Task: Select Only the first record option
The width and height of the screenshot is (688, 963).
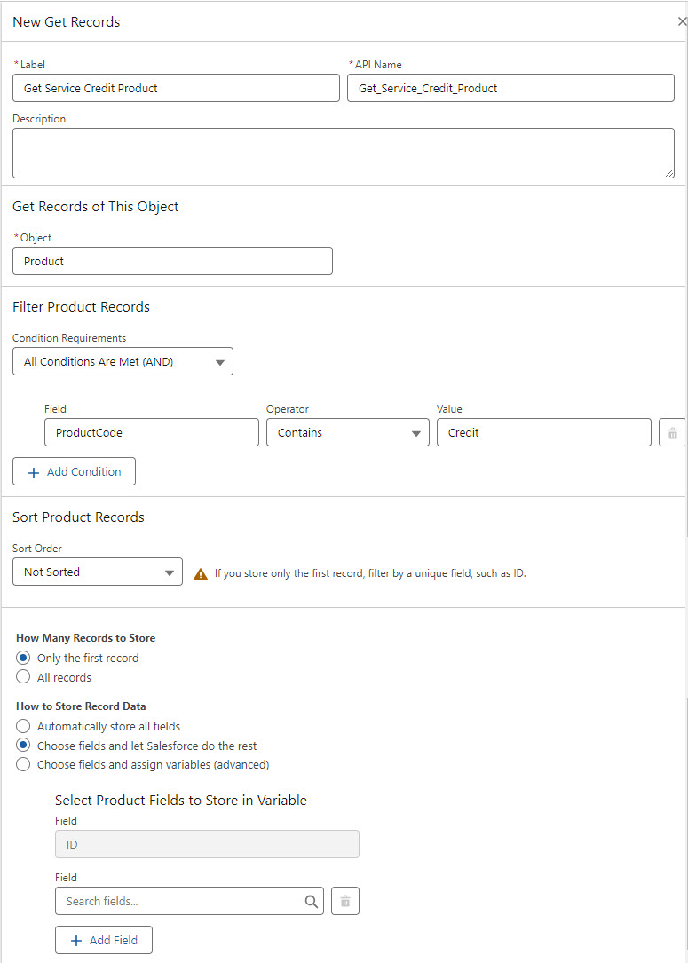Action: pyautogui.click(x=24, y=658)
